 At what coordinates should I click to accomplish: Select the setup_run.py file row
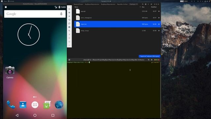click(117, 31)
